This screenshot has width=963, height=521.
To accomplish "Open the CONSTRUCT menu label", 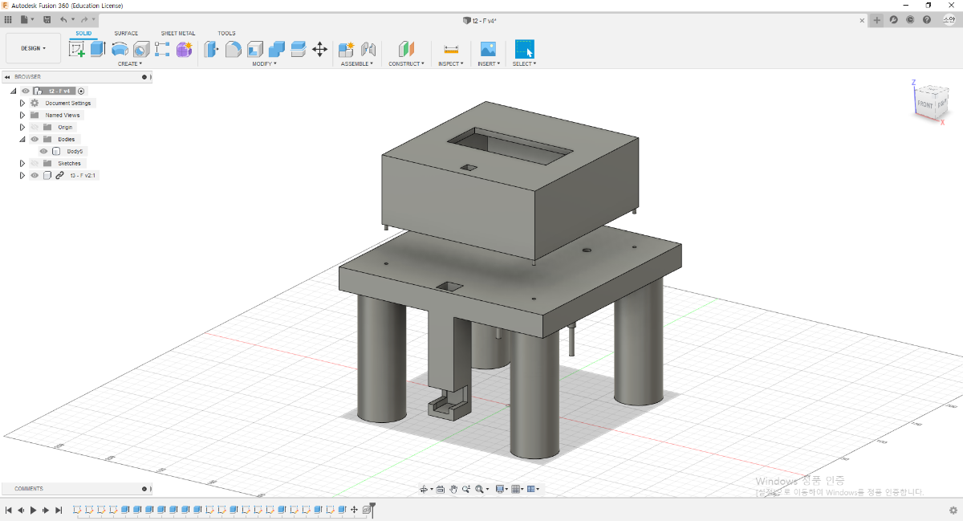I will (406, 63).
